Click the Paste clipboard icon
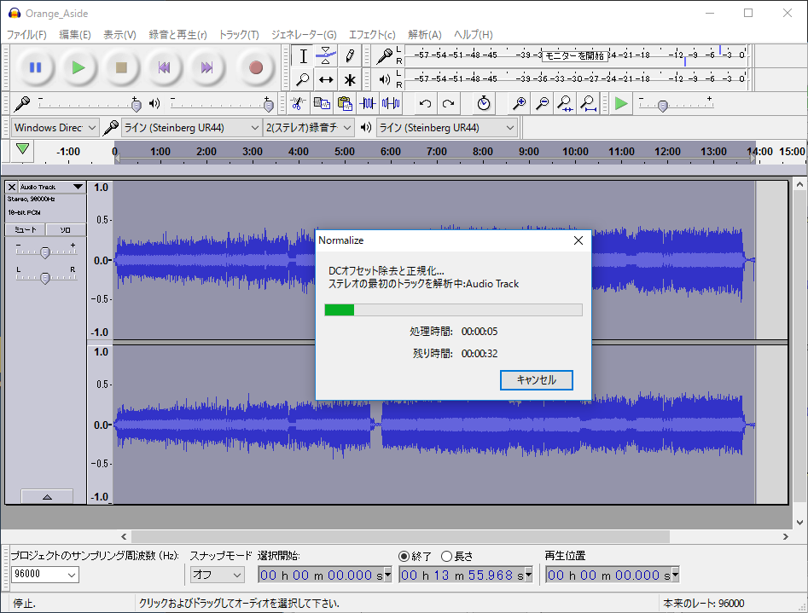This screenshot has width=808, height=613. coord(345,103)
